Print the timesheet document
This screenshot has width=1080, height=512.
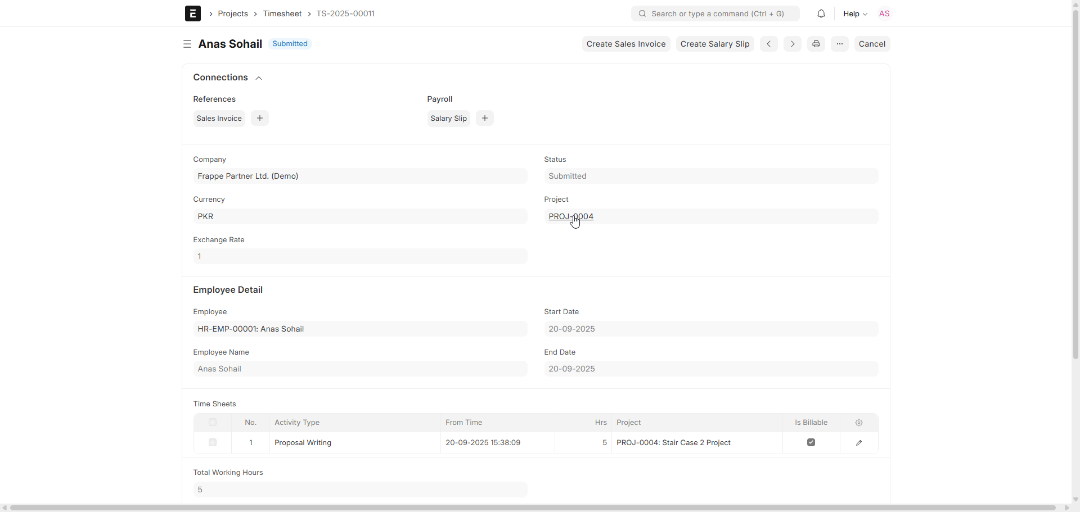816,44
